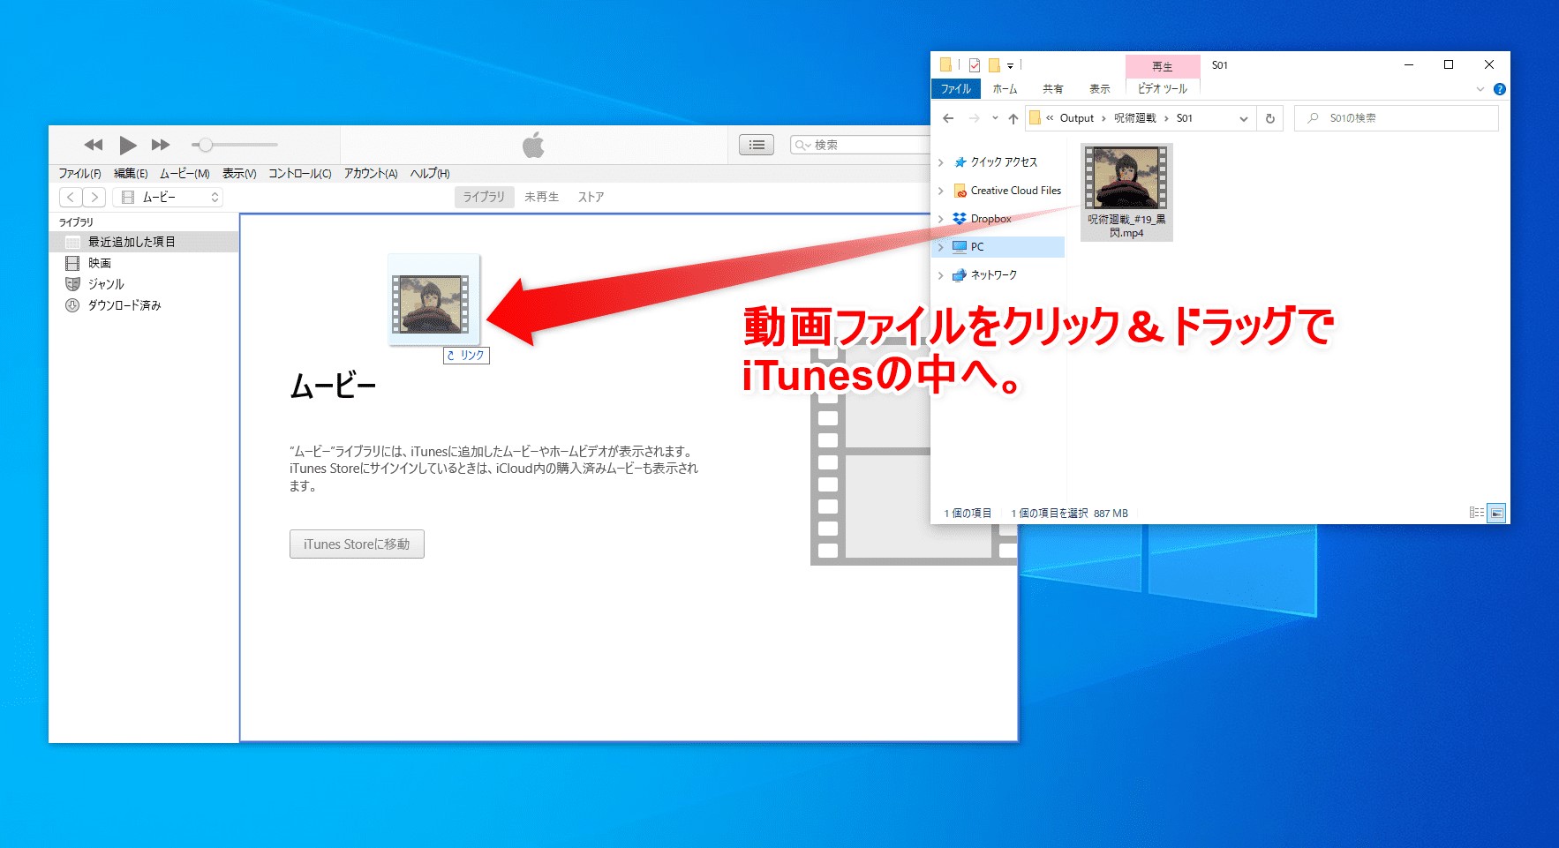Open the ヘルプ(H) menu in iTunes
This screenshot has height=848, width=1559.
tap(430, 173)
